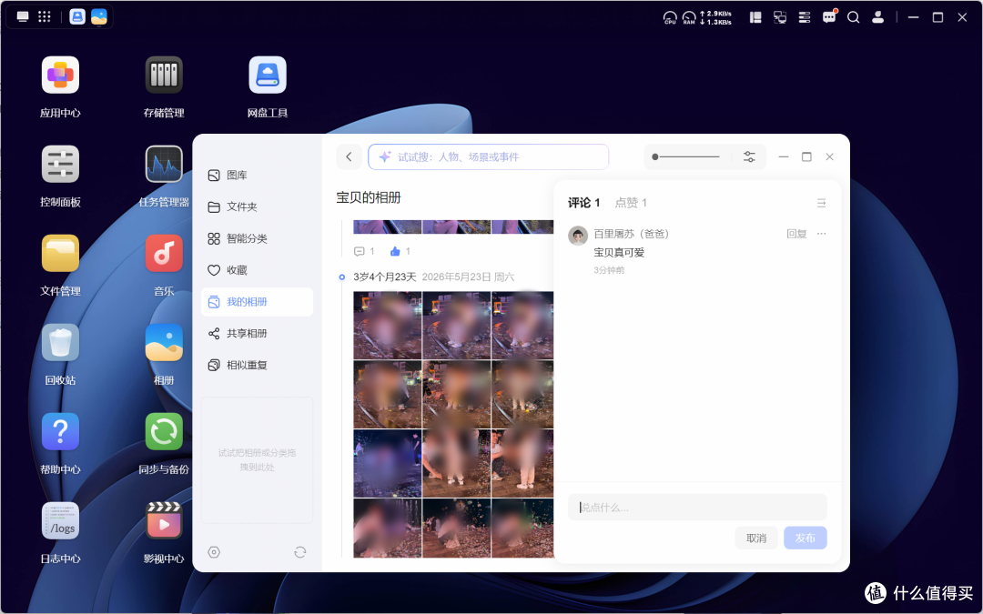The image size is (983, 614).
Task: Open 日志中心 desktop icon
Action: click(x=60, y=520)
